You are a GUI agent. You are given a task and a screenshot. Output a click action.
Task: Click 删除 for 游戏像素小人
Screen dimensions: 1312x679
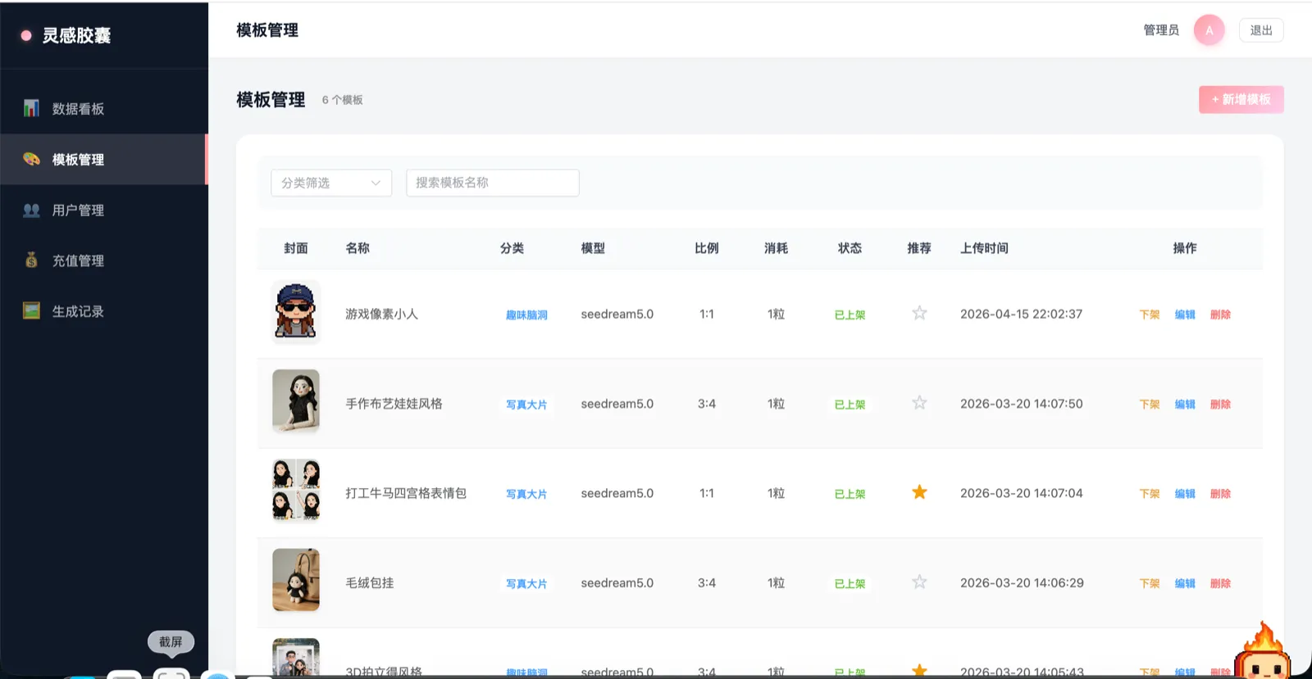(x=1220, y=315)
